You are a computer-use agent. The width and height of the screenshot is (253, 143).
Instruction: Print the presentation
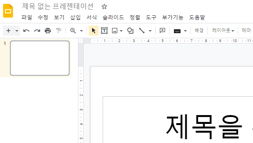48,31
